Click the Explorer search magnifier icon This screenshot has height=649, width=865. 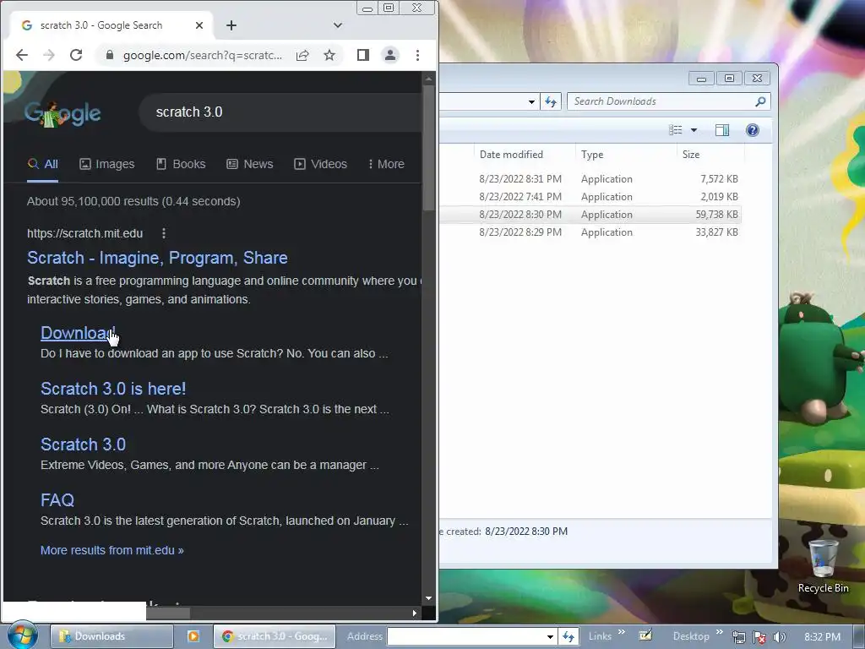[761, 101]
